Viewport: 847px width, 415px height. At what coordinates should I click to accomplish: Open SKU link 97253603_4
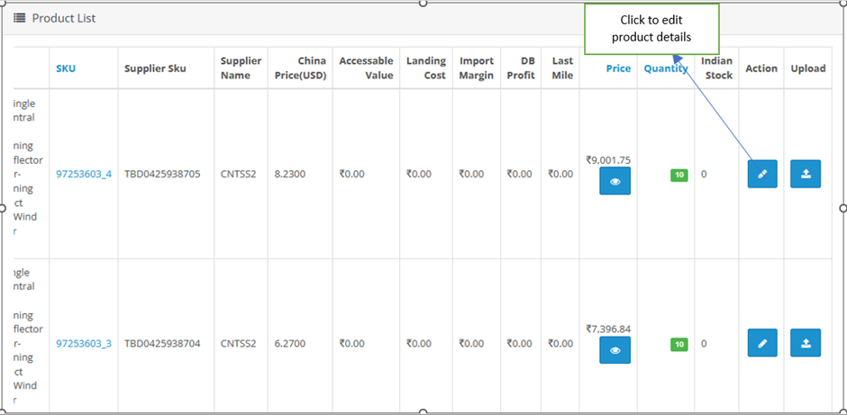coord(84,174)
